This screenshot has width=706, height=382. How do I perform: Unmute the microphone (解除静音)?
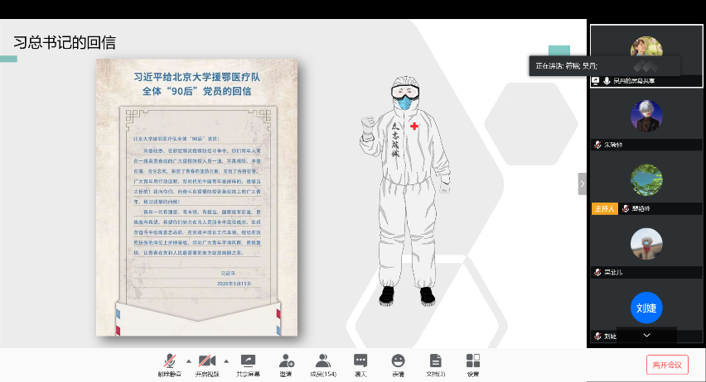tap(169, 365)
